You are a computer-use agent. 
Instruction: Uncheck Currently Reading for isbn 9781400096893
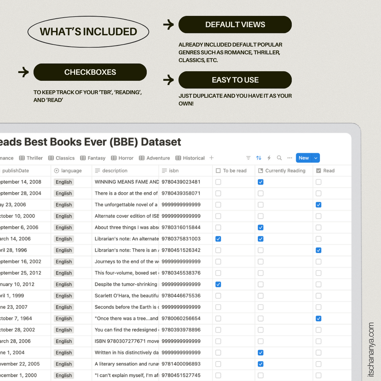point(260,364)
